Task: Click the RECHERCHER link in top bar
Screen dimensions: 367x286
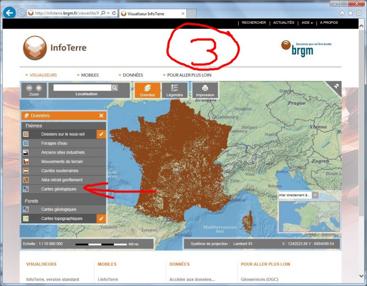Action: (254, 23)
